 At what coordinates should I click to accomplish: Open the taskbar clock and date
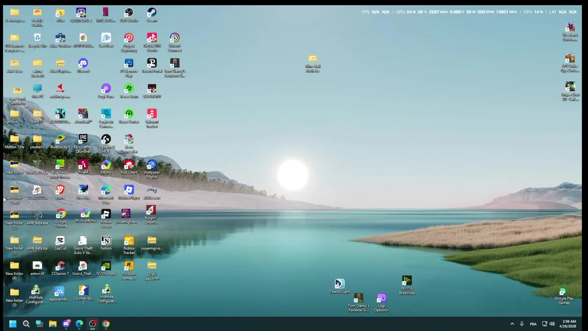pos(568,324)
